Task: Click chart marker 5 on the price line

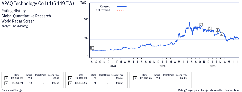Action: pyautogui.click(x=221, y=34)
